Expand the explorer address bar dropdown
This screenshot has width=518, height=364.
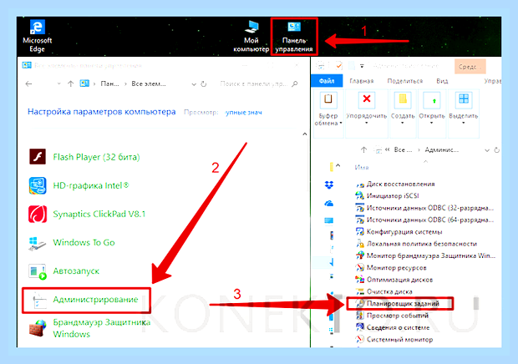[487, 150]
